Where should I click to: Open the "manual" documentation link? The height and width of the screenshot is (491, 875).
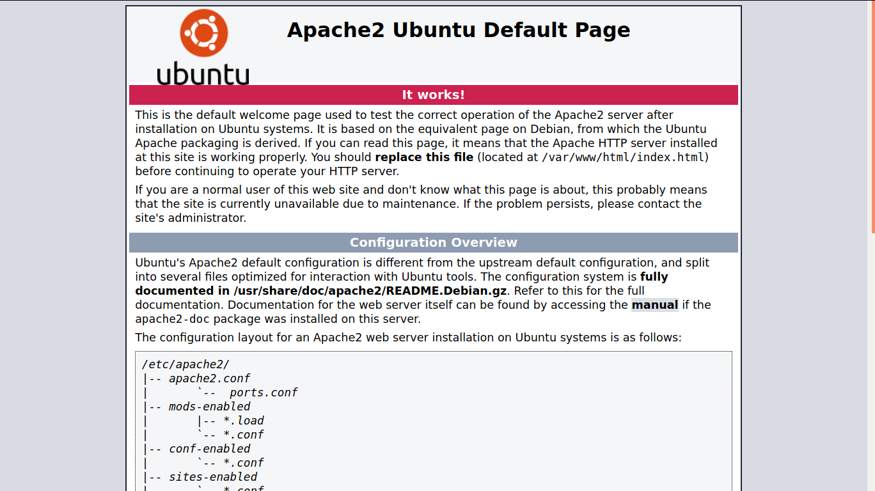(x=655, y=305)
